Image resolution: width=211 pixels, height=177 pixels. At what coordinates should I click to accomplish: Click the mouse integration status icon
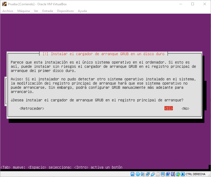coord(178,174)
